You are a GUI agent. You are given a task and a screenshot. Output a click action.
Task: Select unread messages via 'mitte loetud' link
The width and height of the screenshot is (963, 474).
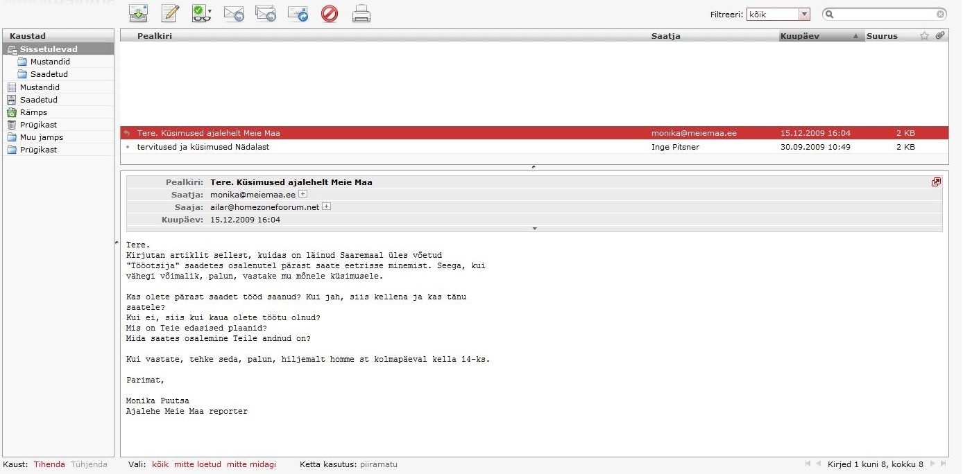tap(198, 464)
